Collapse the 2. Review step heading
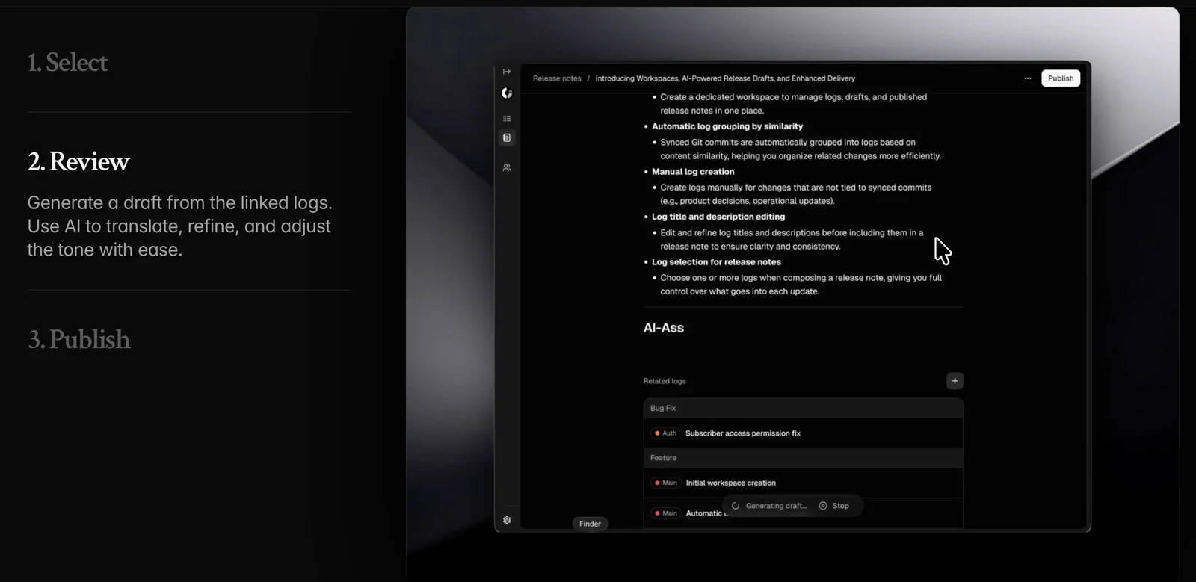This screenshot has width=1196, height=582. click(x=78, y=162)
